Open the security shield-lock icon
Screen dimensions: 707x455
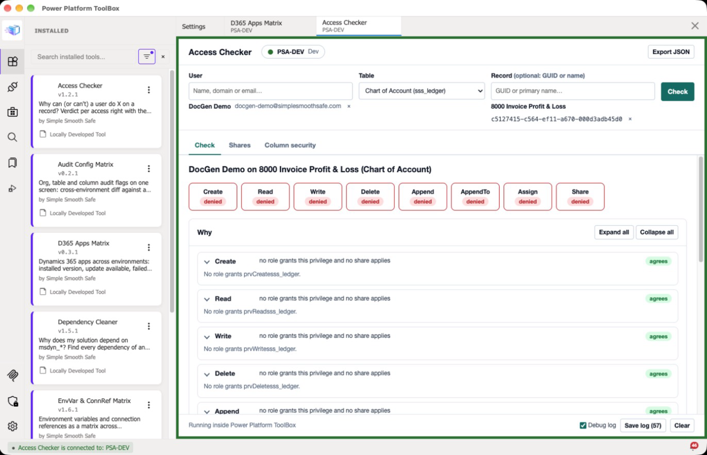pos(12,401)
